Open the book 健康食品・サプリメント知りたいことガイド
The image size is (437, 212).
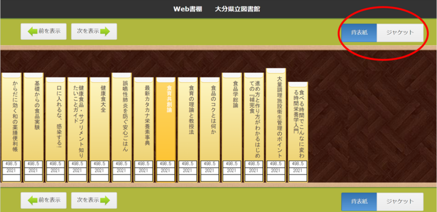[78, 130]
